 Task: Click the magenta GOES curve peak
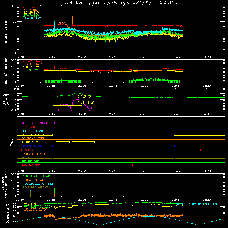tap(75, 99)
